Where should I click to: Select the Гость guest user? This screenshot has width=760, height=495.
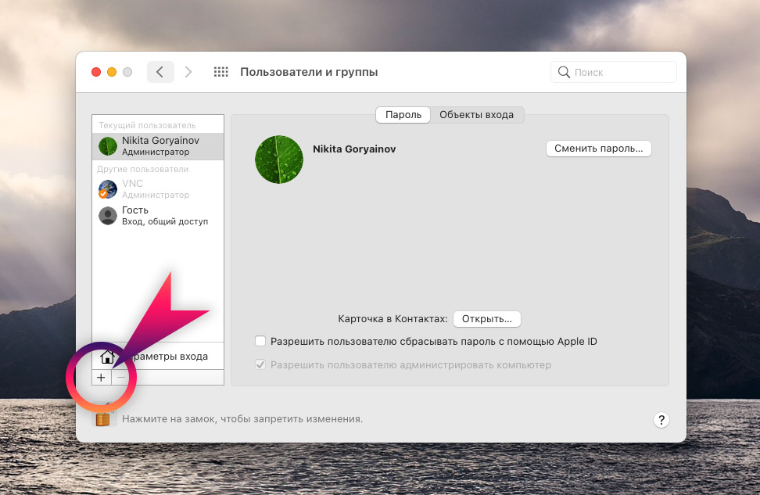click(x=158, y=215)
